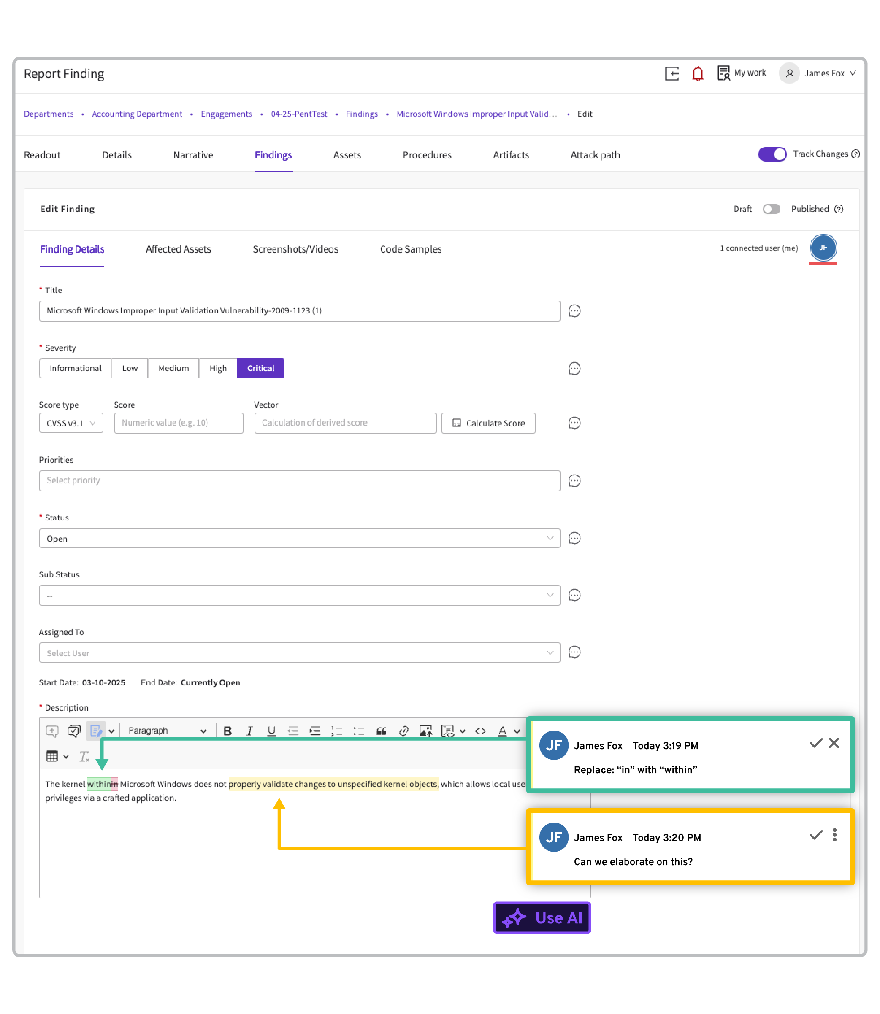Click the Use AI button
880x1014 pixels.
pos(542,917)
